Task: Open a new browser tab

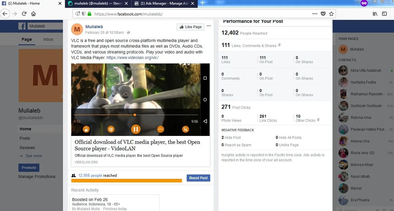Action: pyautogui.click(x=203, y=3)
